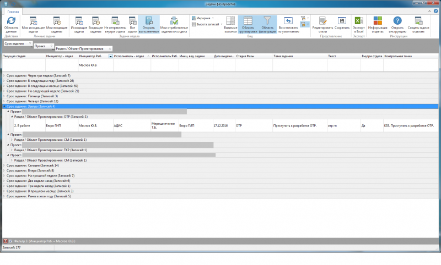Expand the Срок задания: Пятница group
Screen dimensions: 441x265
(x=4, y=96)
